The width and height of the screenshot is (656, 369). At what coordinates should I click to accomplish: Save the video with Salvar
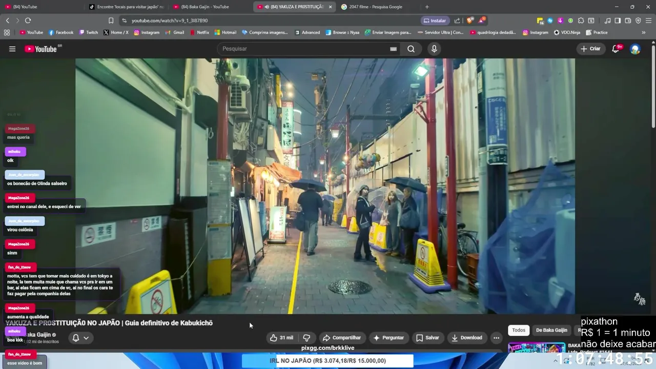427,338
